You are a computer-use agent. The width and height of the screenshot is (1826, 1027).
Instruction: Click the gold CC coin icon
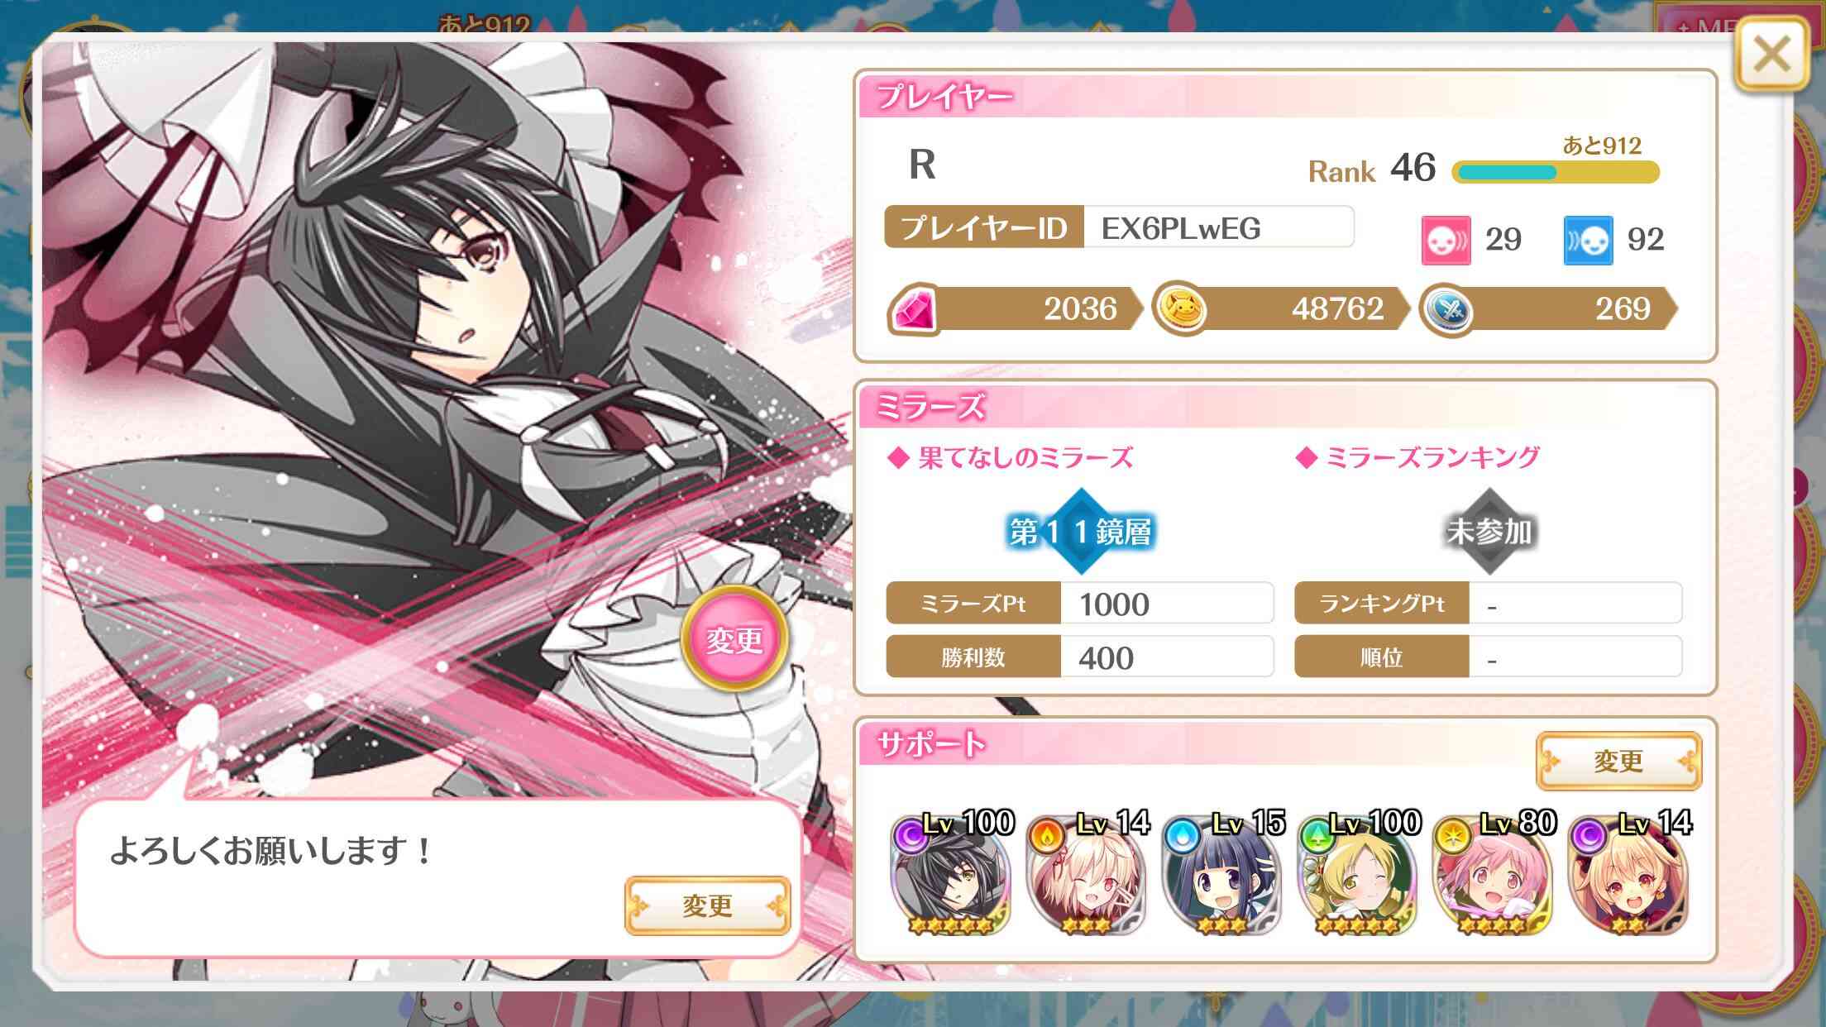click(1178, 309)
